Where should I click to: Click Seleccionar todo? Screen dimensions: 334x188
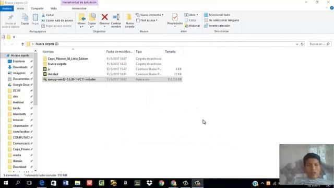click(217, 15)
